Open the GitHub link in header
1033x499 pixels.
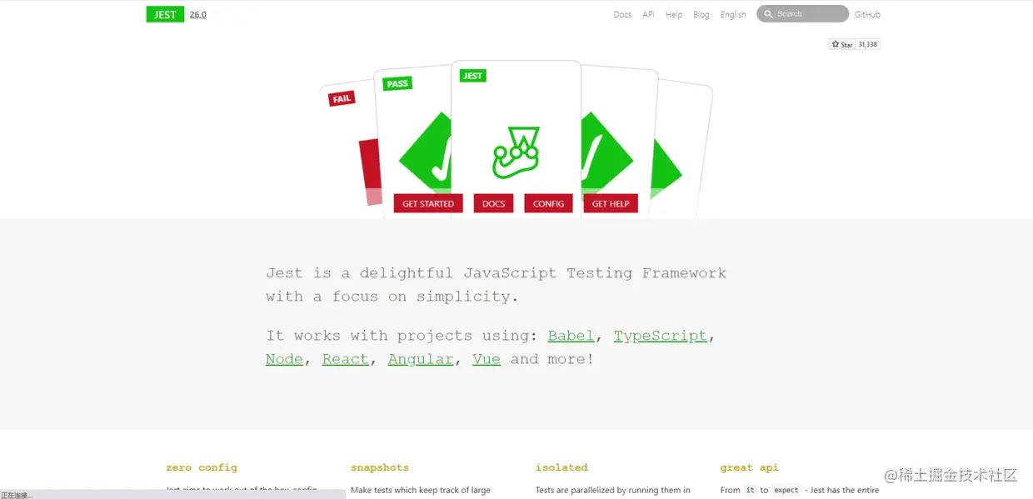867,14
